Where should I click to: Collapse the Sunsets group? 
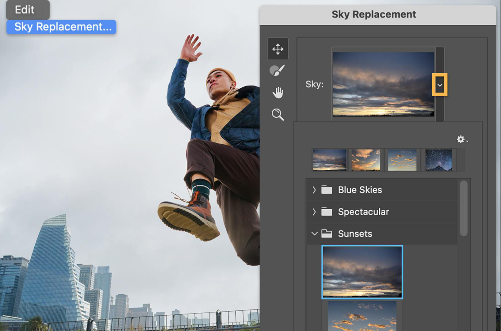point(314,234)
